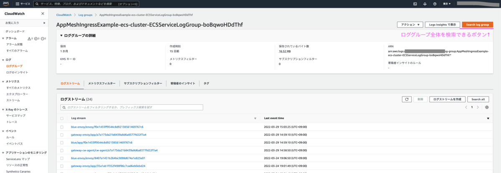The image size is (501, 173).
Task: Open ダッシュボード in the sidebar
Action: coord(15,31)
